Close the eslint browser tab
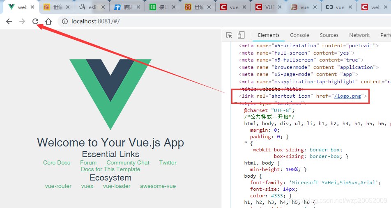 click(x=103, y=7)
